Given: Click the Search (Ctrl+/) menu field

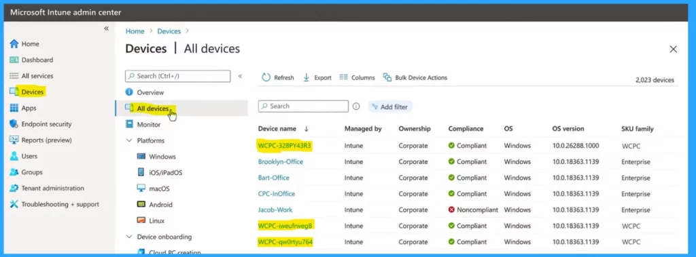Looking at the screenshot, I should pyautogui.click(x=177, y=76).
